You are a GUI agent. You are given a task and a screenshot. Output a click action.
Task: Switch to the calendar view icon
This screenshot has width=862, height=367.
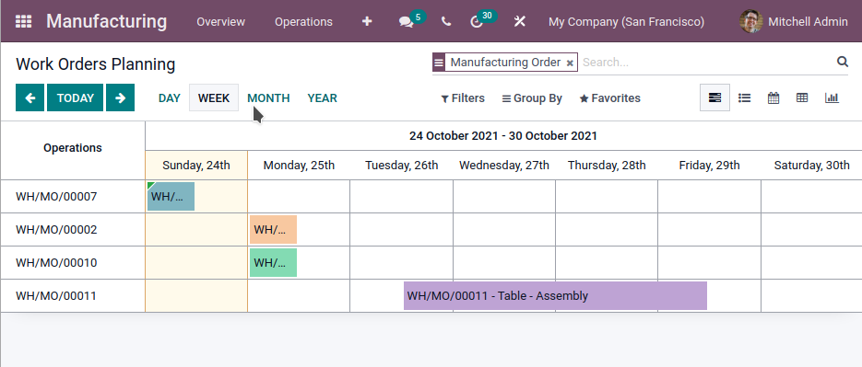coord(773,97)
